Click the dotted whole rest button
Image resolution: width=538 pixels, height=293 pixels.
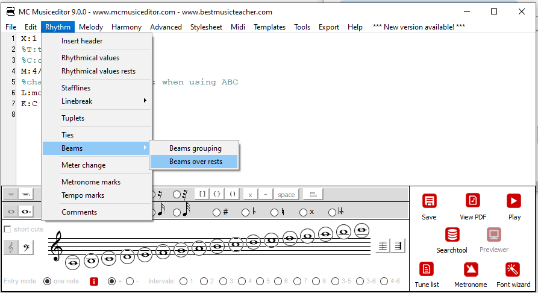point(26,194)
